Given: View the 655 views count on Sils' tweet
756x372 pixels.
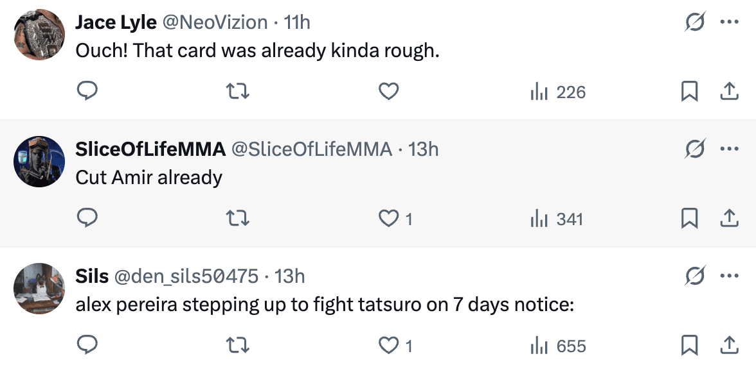Looking at the screenshot, I should pos(558,346).
